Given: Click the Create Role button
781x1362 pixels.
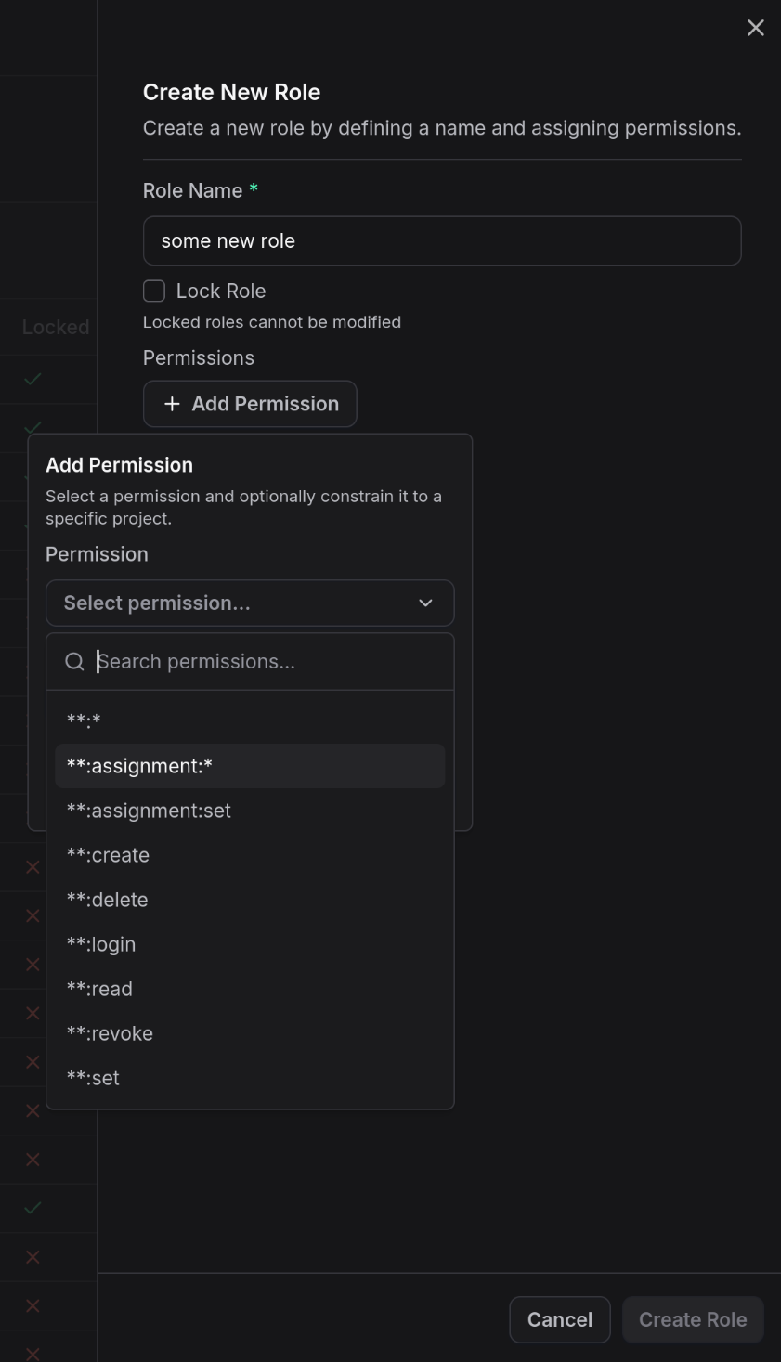Looking at the screenshot, I should point(692,1319).
